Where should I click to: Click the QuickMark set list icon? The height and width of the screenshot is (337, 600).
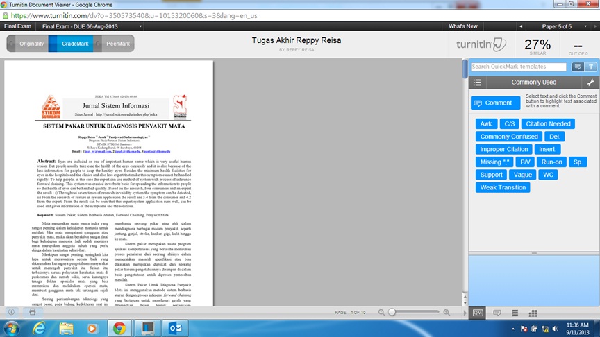click(477, 83)
